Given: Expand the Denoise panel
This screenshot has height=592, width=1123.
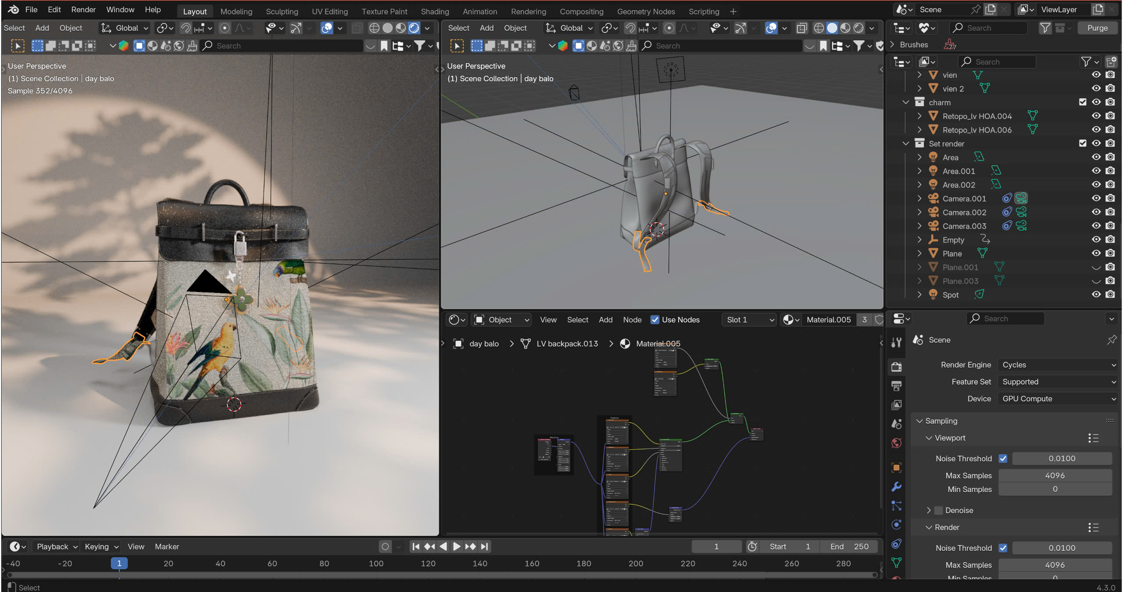Looking at the screenshot, I should click(929, 510).
